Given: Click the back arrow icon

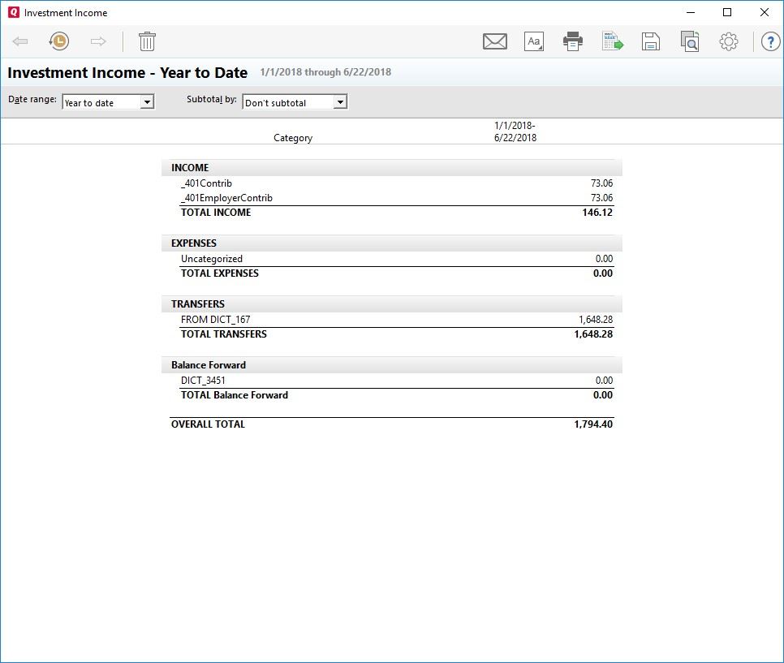Looking at the screenshot, I should pos(20,41).
